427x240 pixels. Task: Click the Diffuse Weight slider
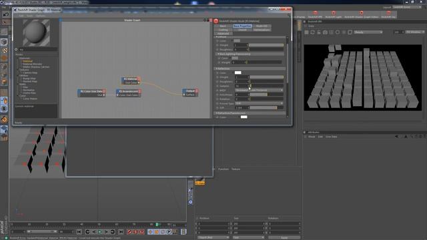point(266,45)
